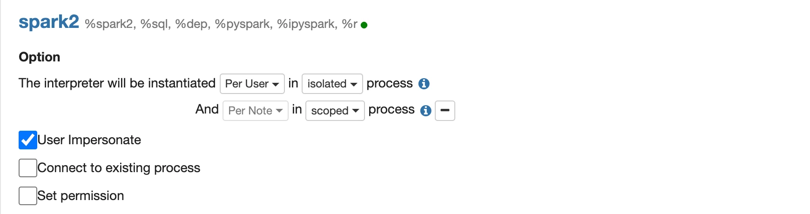Click the green interpreter status dot

point(364,25)
